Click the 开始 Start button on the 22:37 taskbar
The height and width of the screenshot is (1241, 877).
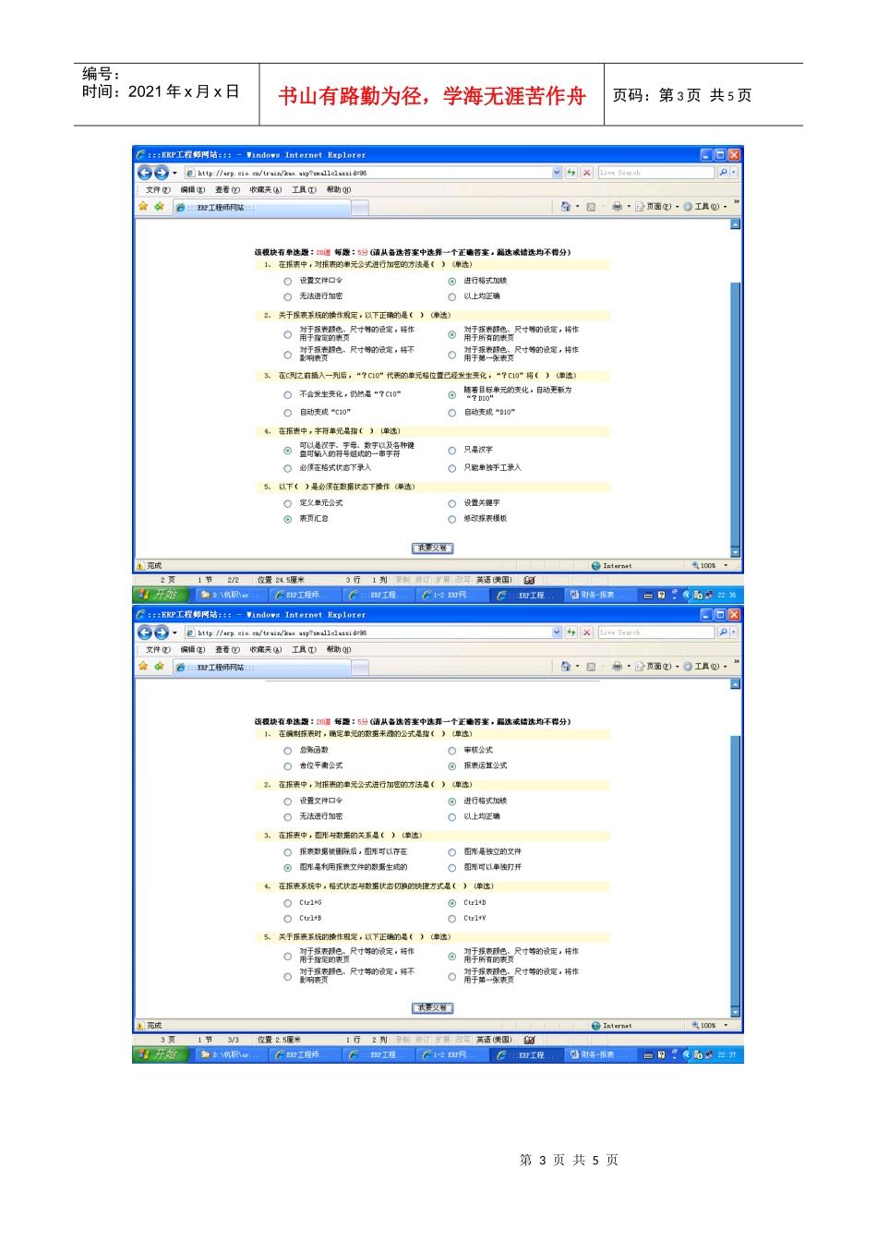[161, 1054]
